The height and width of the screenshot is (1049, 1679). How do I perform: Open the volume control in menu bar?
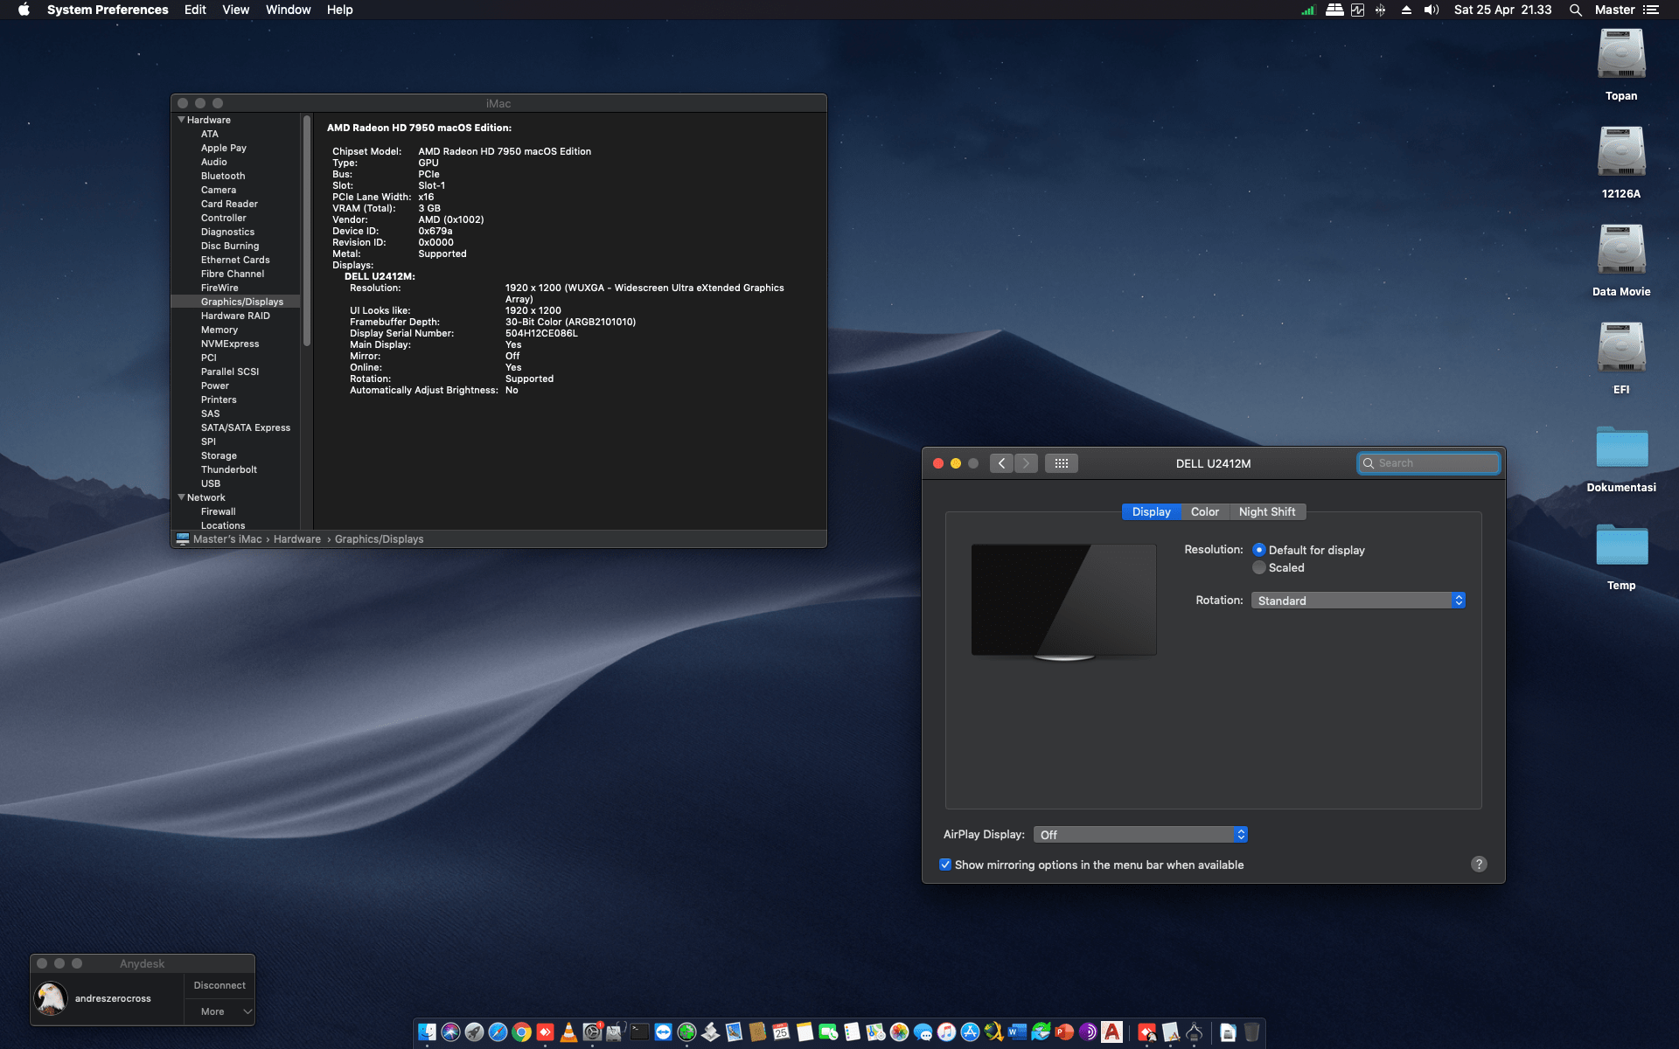[x=1432, y=10]
